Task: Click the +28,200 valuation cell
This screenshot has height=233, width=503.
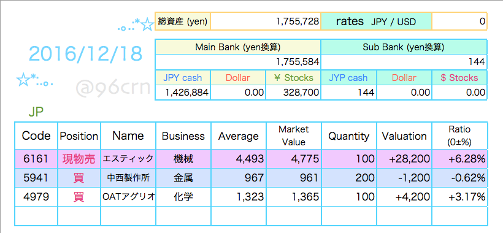Action: (x=404, y=159)
